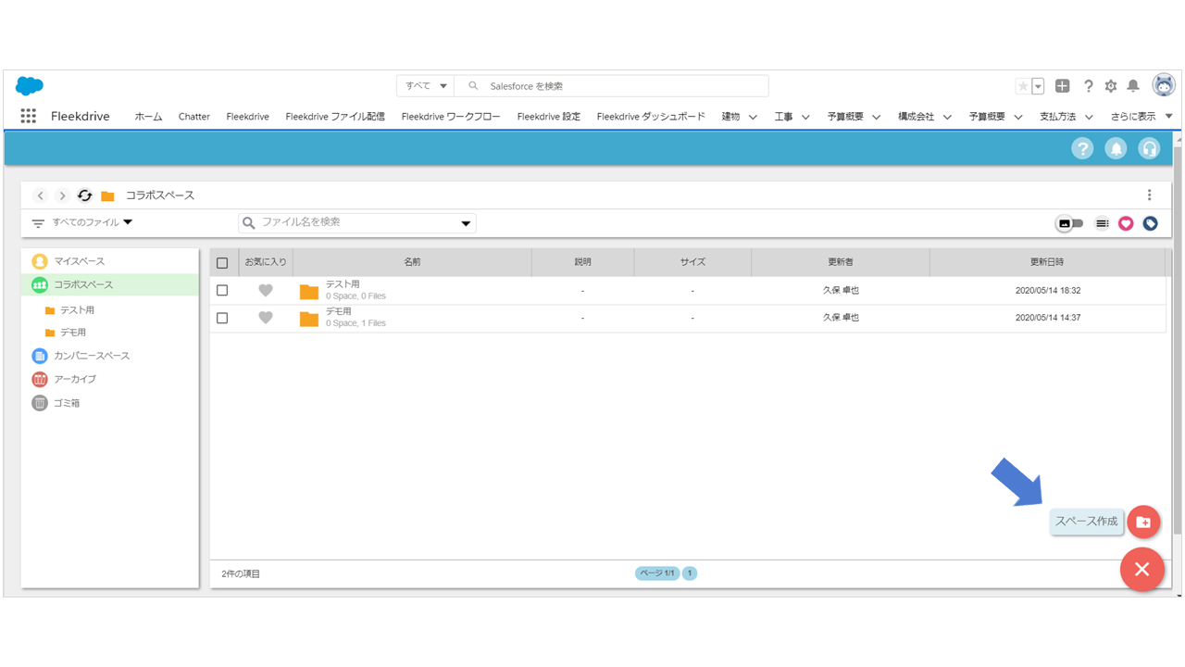Open notifications bell in the blue Fleekdrive banner

coord(1116,148)
